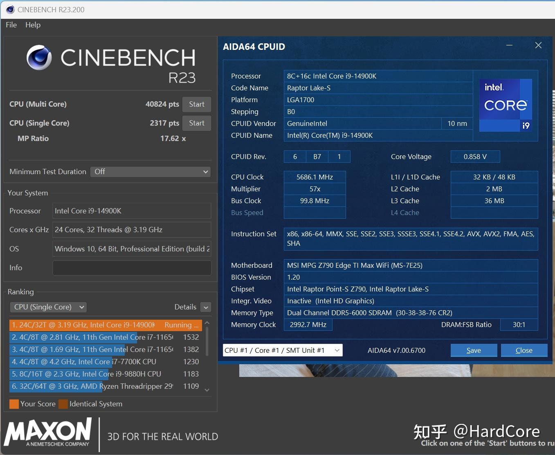The width and height of the screenshot is (555, 455).
Task: Click the Cinebench logo sphere icon
Action: click(x=39, y=58)
